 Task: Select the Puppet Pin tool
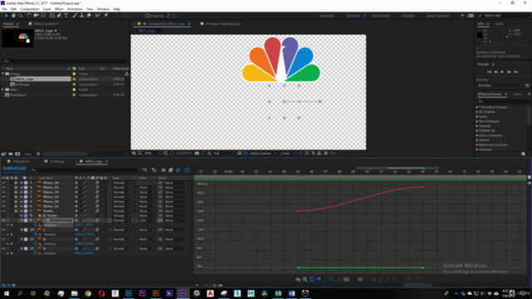coord(106,16)
